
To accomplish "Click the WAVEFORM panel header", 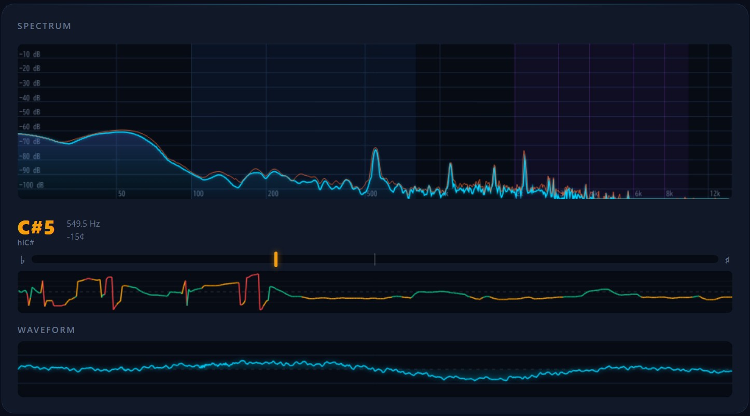I will (46, 329).
